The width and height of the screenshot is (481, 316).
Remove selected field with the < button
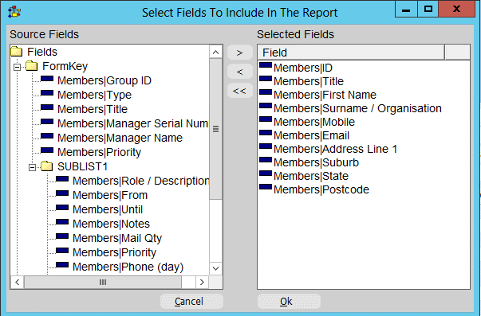(240, 72)
